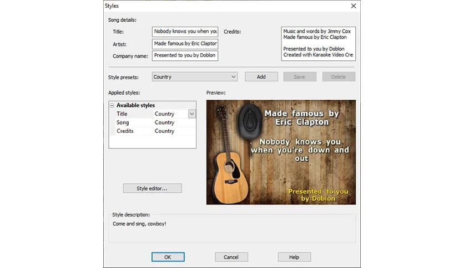464x268 pixels.
Task: Focus the Company name field
Action: point(185,55)
